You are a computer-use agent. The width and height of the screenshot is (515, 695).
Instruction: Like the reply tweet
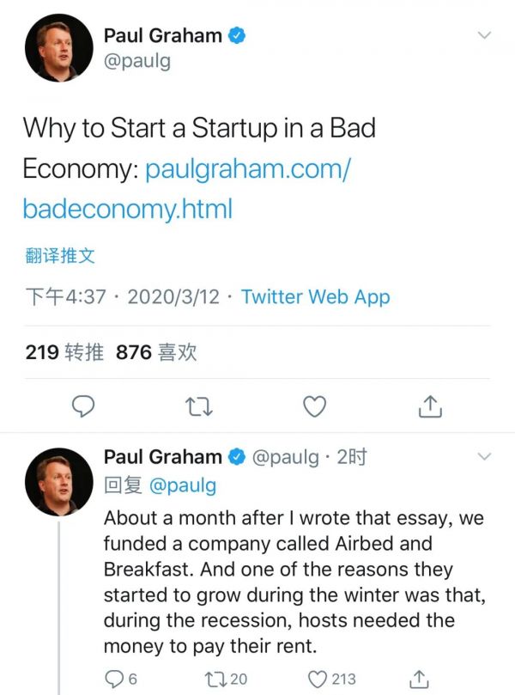tap(317, 678)
